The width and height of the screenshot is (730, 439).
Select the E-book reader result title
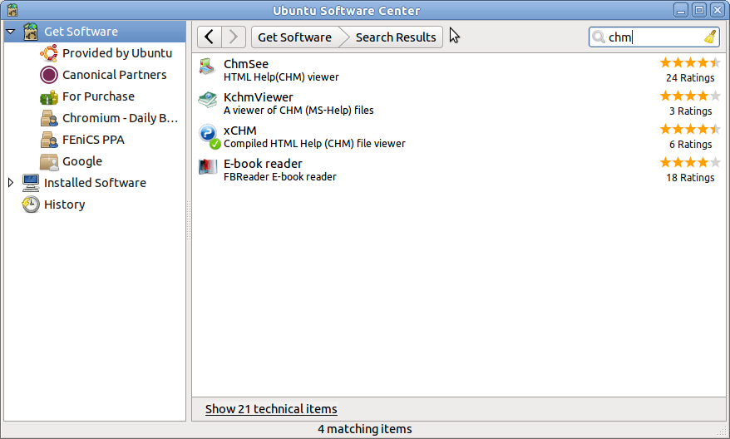click(263, 164)
